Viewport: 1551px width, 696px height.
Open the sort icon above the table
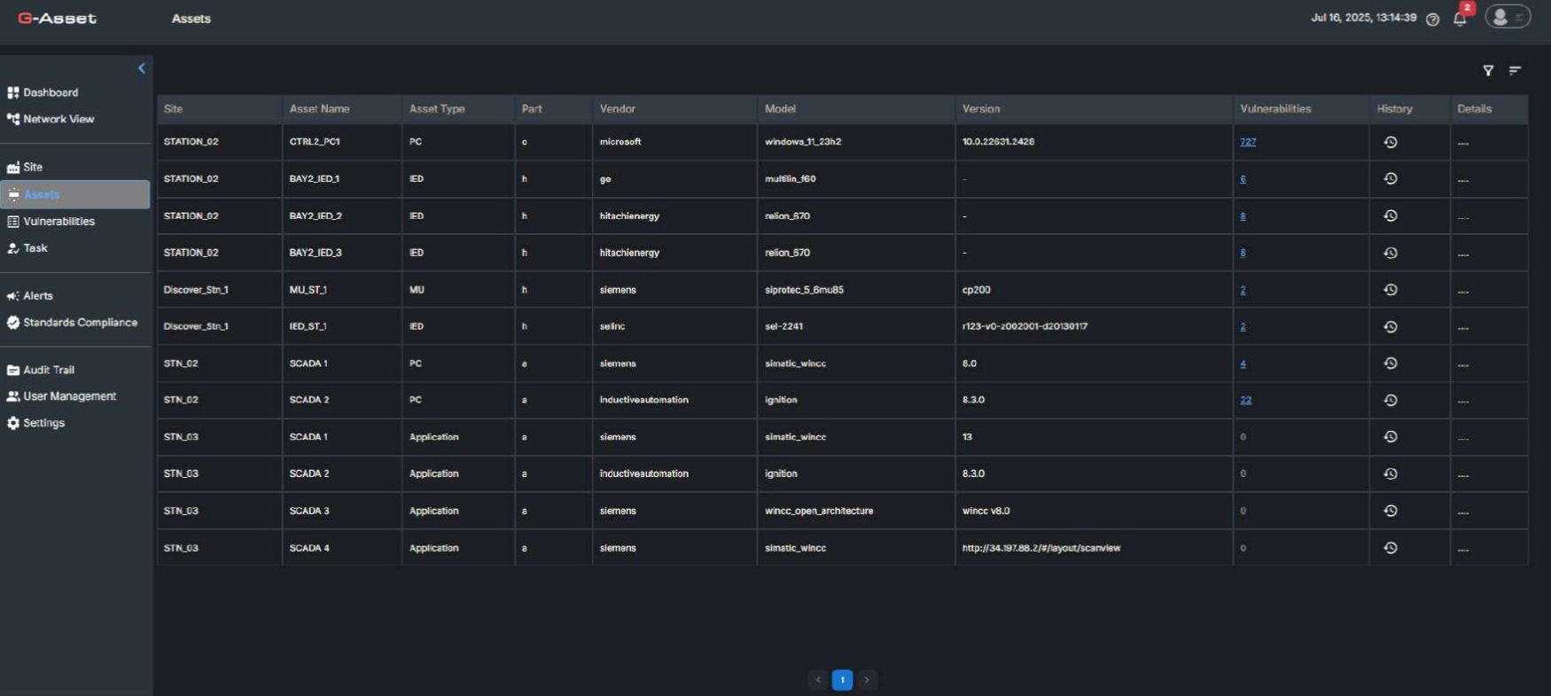click(1516, 70)
